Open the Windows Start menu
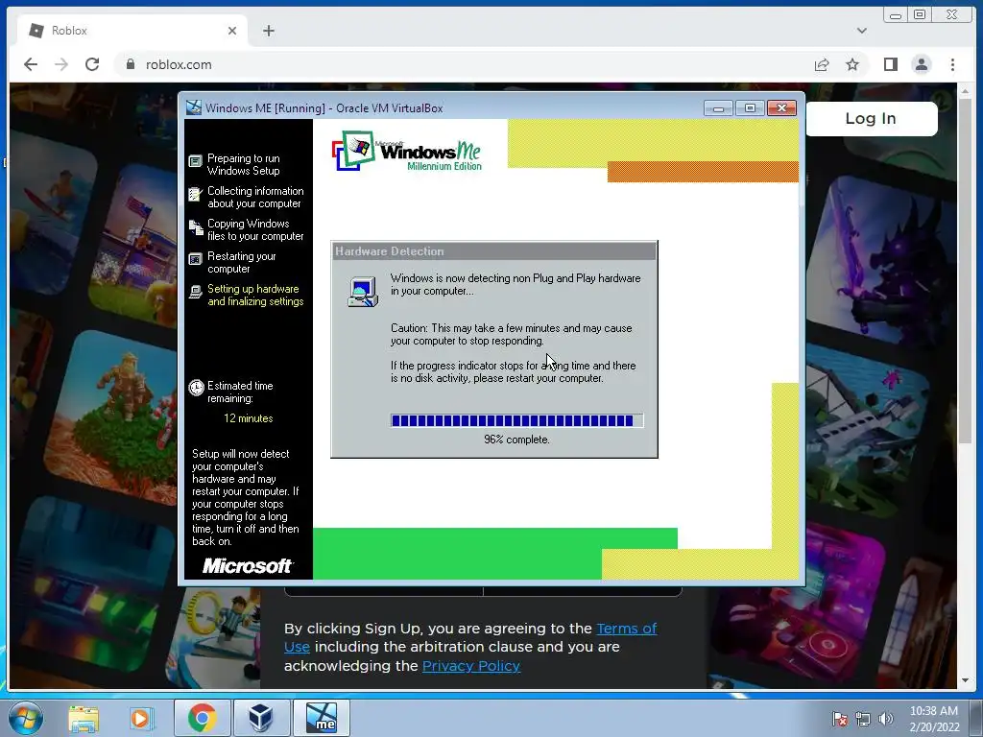Viewport: 983px width, 737px height. 26,718
